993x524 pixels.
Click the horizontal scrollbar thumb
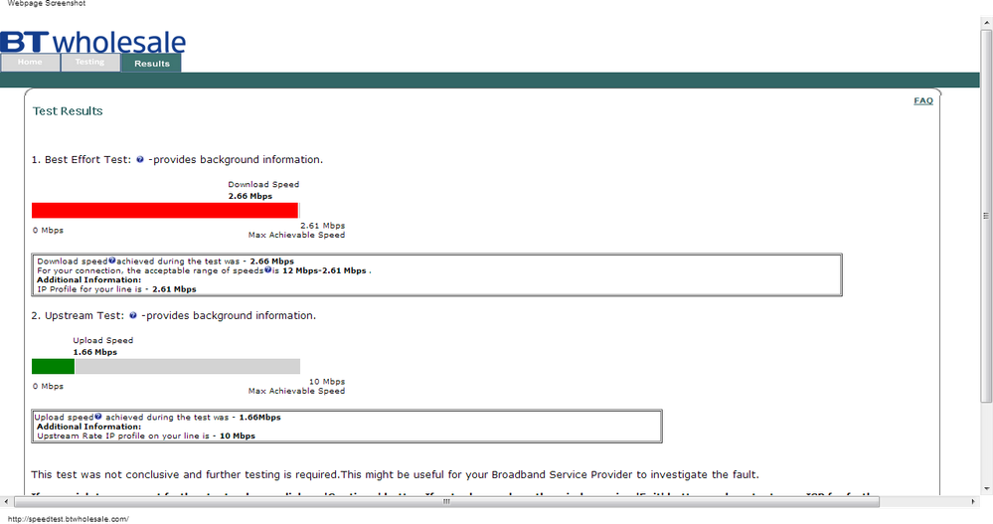446,501
